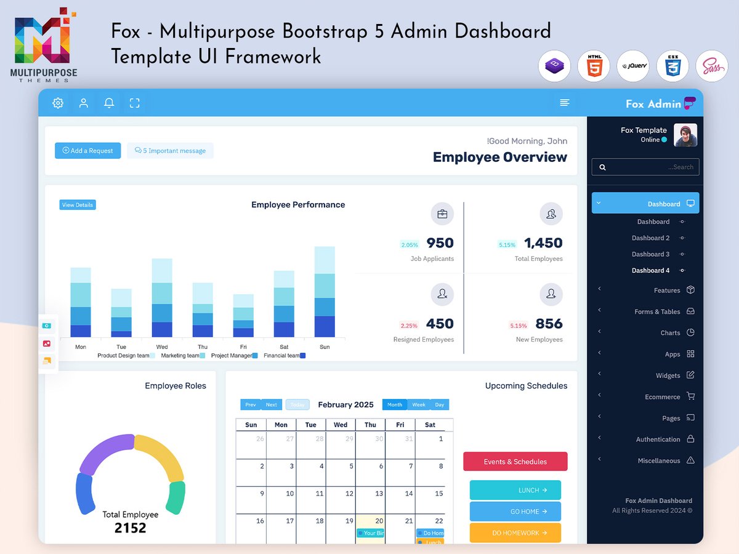Expand the Apps menu chevron
Screen dimensions: 739x554
tap(599, 353)
